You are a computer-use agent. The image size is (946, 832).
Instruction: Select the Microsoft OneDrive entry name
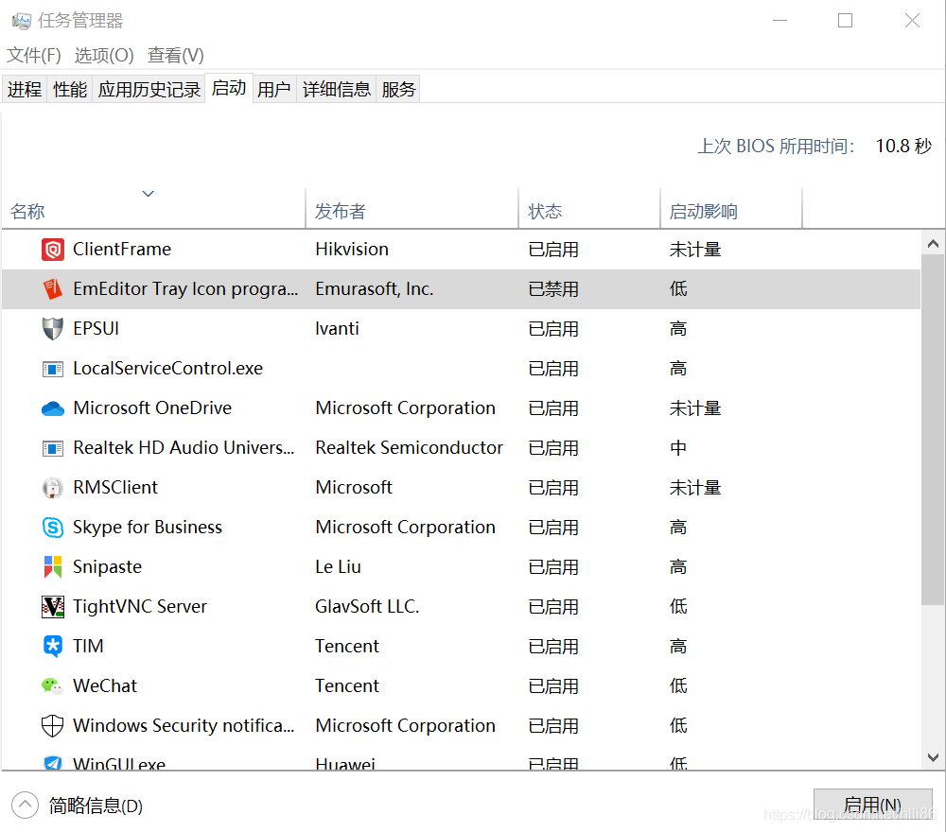pyautogui.click(x=152, y=408)
